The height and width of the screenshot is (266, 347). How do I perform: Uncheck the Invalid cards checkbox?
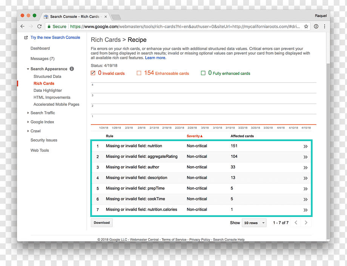(x=93, y=73)
